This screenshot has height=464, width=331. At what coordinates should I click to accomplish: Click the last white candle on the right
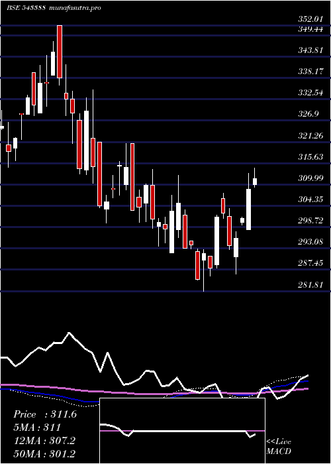tap(254, 182)
